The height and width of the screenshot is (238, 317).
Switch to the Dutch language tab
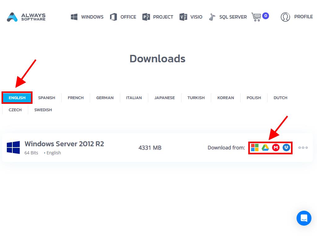click(280, 98)
